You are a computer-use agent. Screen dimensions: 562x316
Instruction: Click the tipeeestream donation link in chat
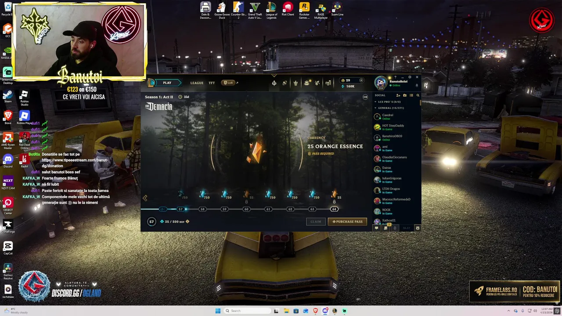75,163
